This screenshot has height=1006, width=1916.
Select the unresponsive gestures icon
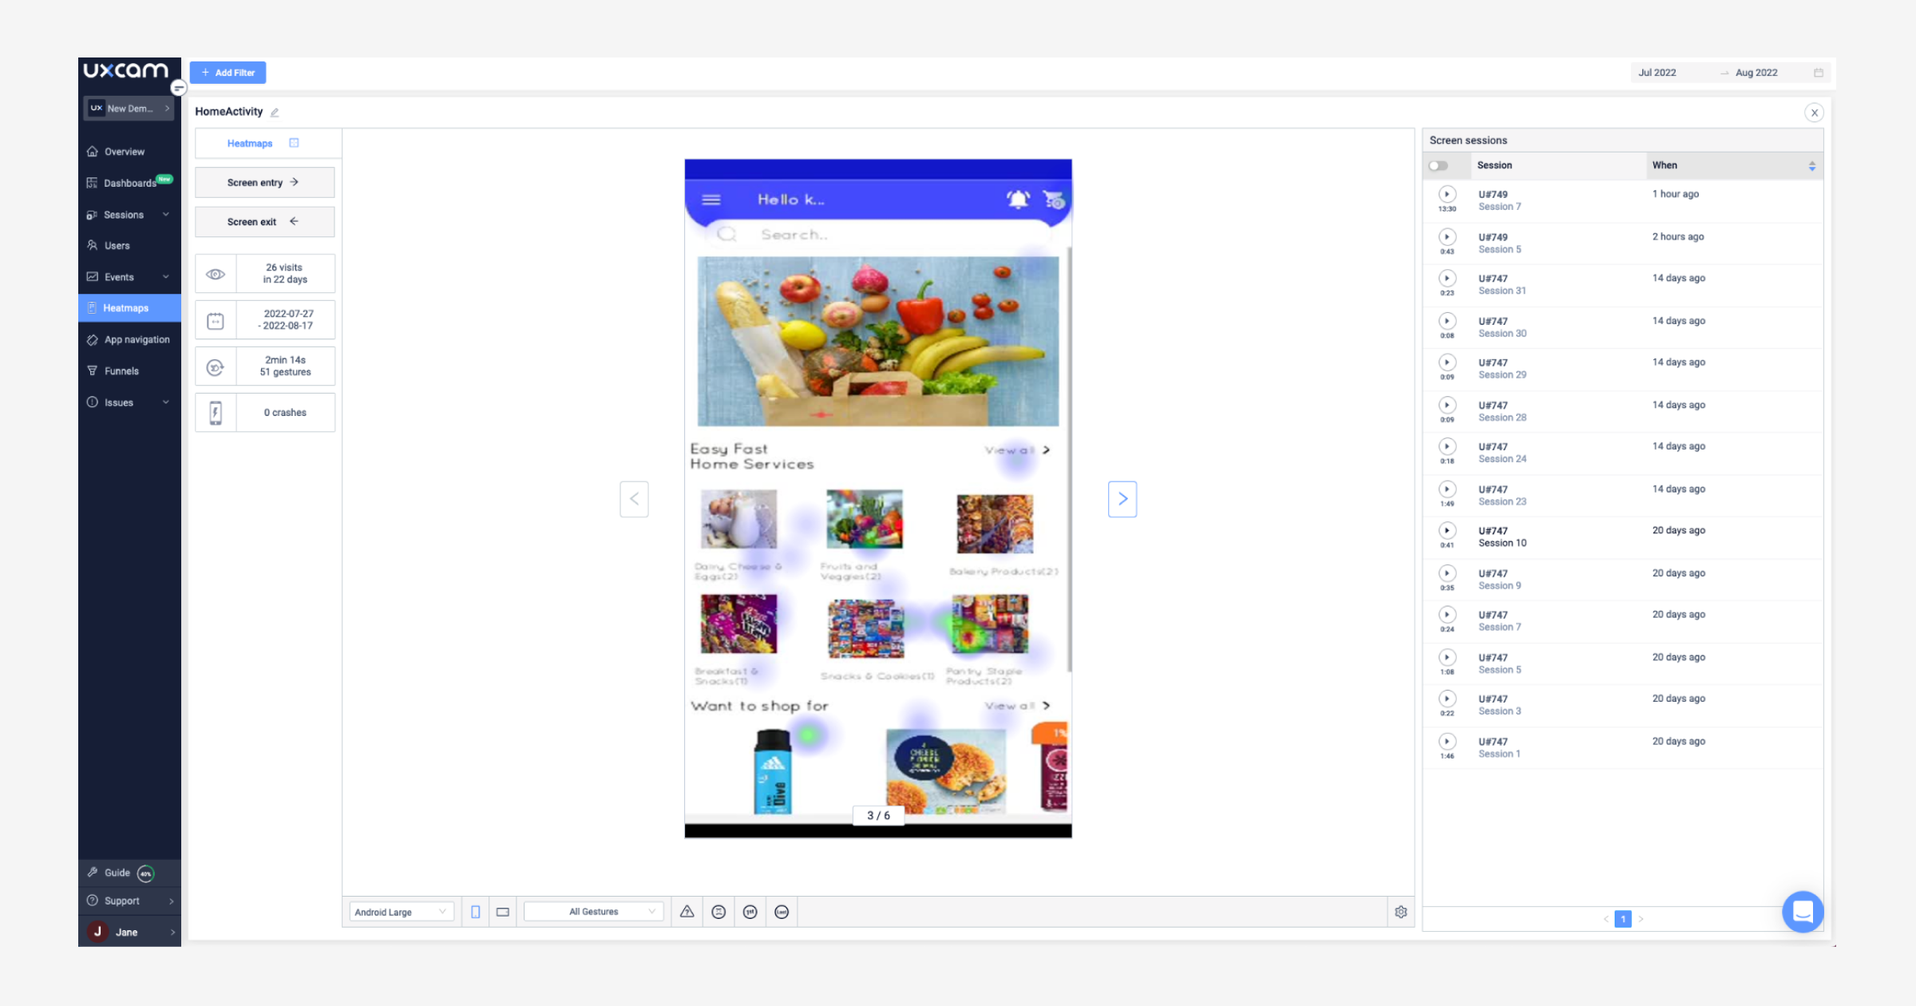tap(718, 911)
